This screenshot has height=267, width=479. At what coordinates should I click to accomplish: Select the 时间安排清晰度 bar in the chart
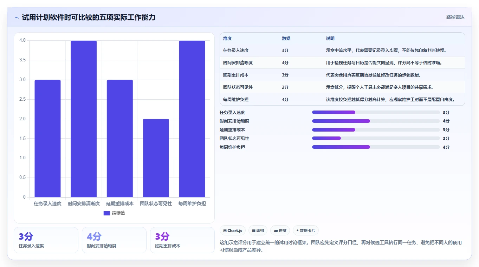(84, 119)
